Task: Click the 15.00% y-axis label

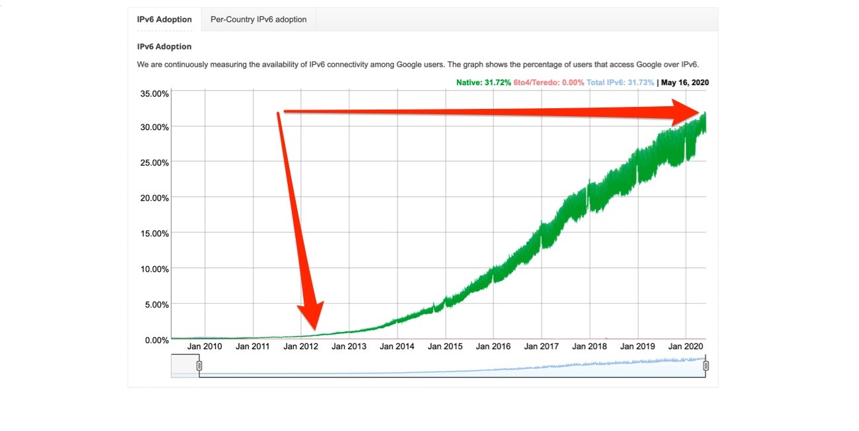Action: coord(155,233)
